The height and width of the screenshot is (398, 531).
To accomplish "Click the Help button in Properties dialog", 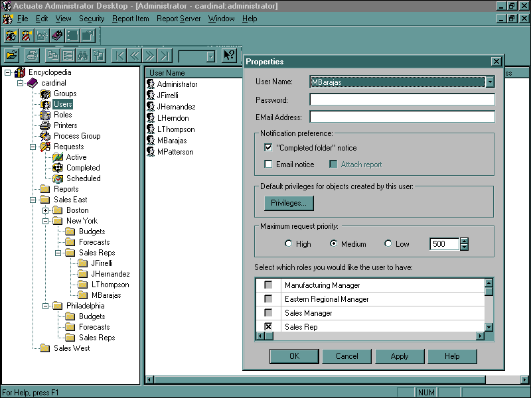I will tap(452, 356).
